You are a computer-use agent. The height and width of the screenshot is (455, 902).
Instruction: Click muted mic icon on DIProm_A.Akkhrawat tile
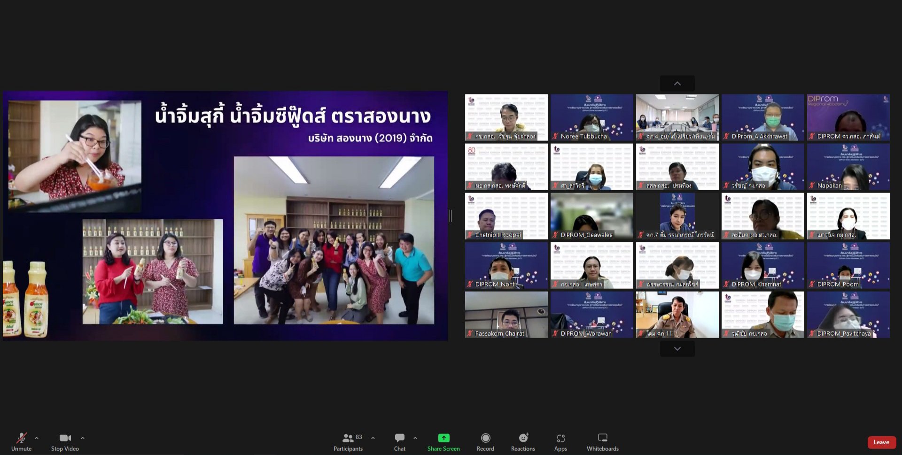[726, 136]
